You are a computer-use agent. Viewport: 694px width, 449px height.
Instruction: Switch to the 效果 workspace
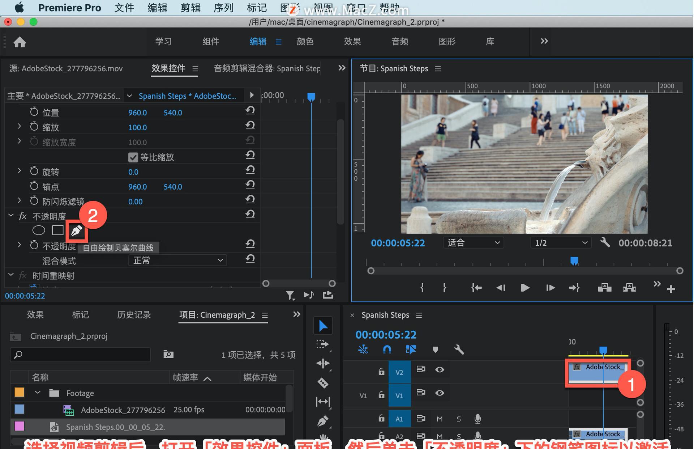click(352, 42)
